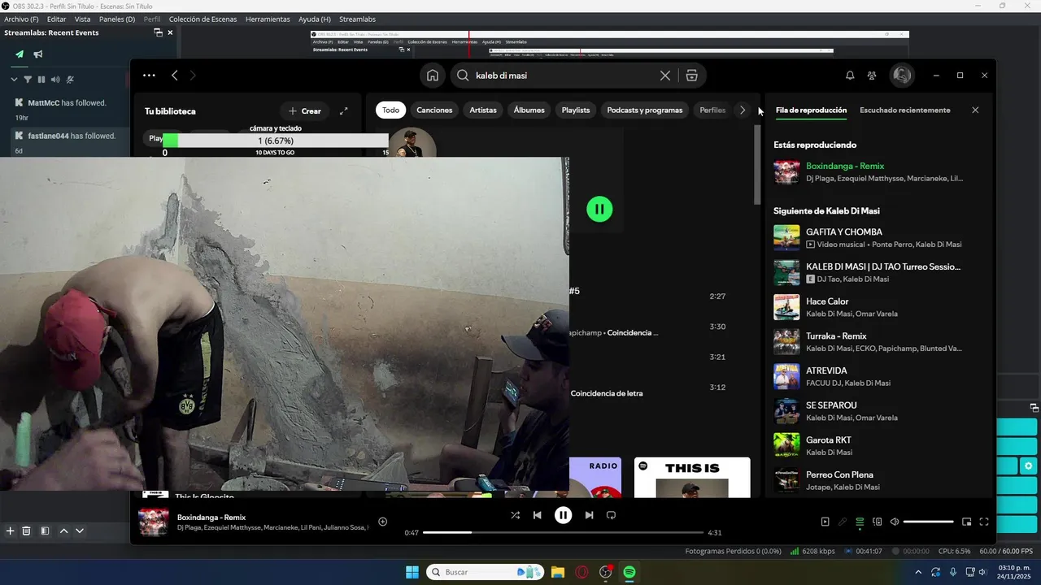Image resolution: width=1041 pixels, height=585 pixels.
Task: Pause the Streamlabs event queue
Action: 41,80
